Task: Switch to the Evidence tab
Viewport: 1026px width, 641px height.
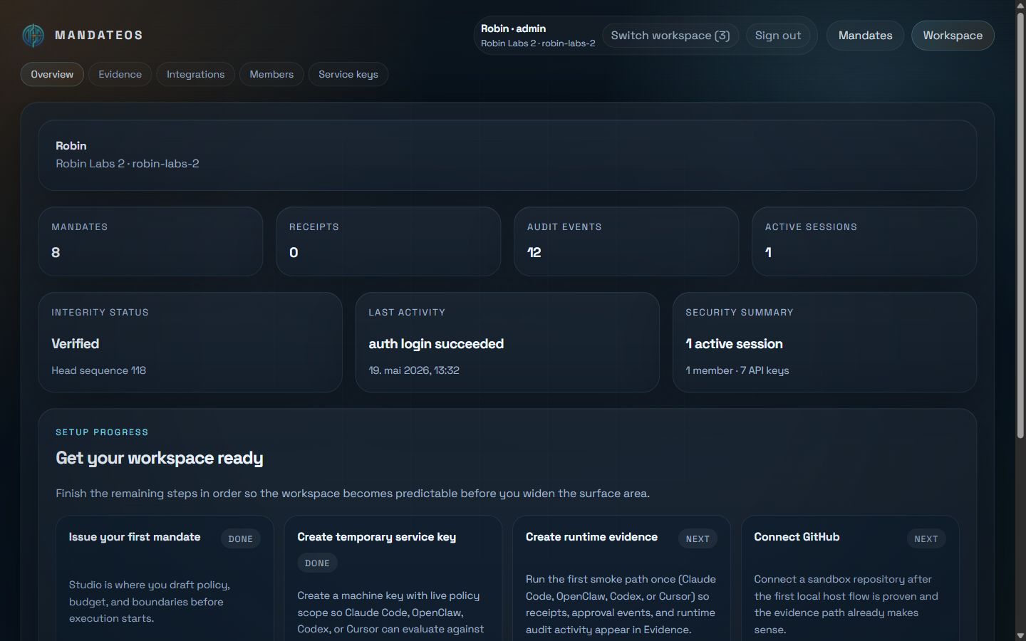Action: (120, 74)
